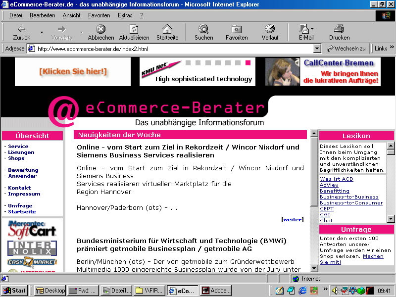This screenshot has width=396, height=297.
Task: Print the page with Drucken
Action: pos(339,32)
